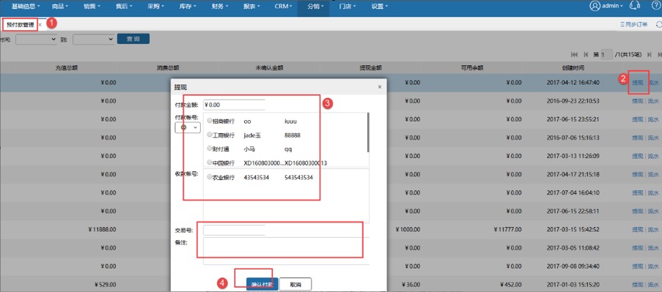Click the 备注 remarks text area
This screenshot has width=662, height=292.
click(286, 251)
